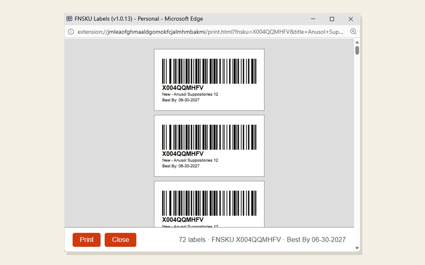Click X004QQMHFV text on third label
The image size is (425, 265).
pos(183,220)
